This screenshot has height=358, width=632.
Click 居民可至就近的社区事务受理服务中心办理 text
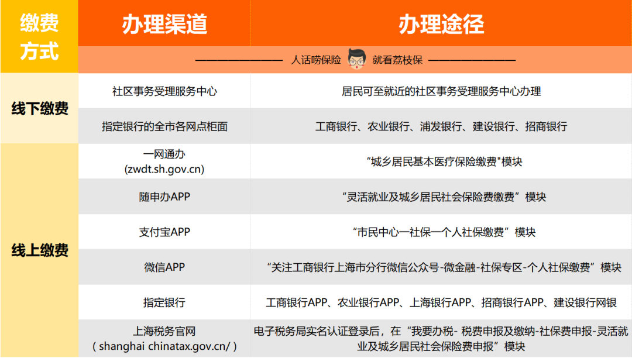pos(441,91)
